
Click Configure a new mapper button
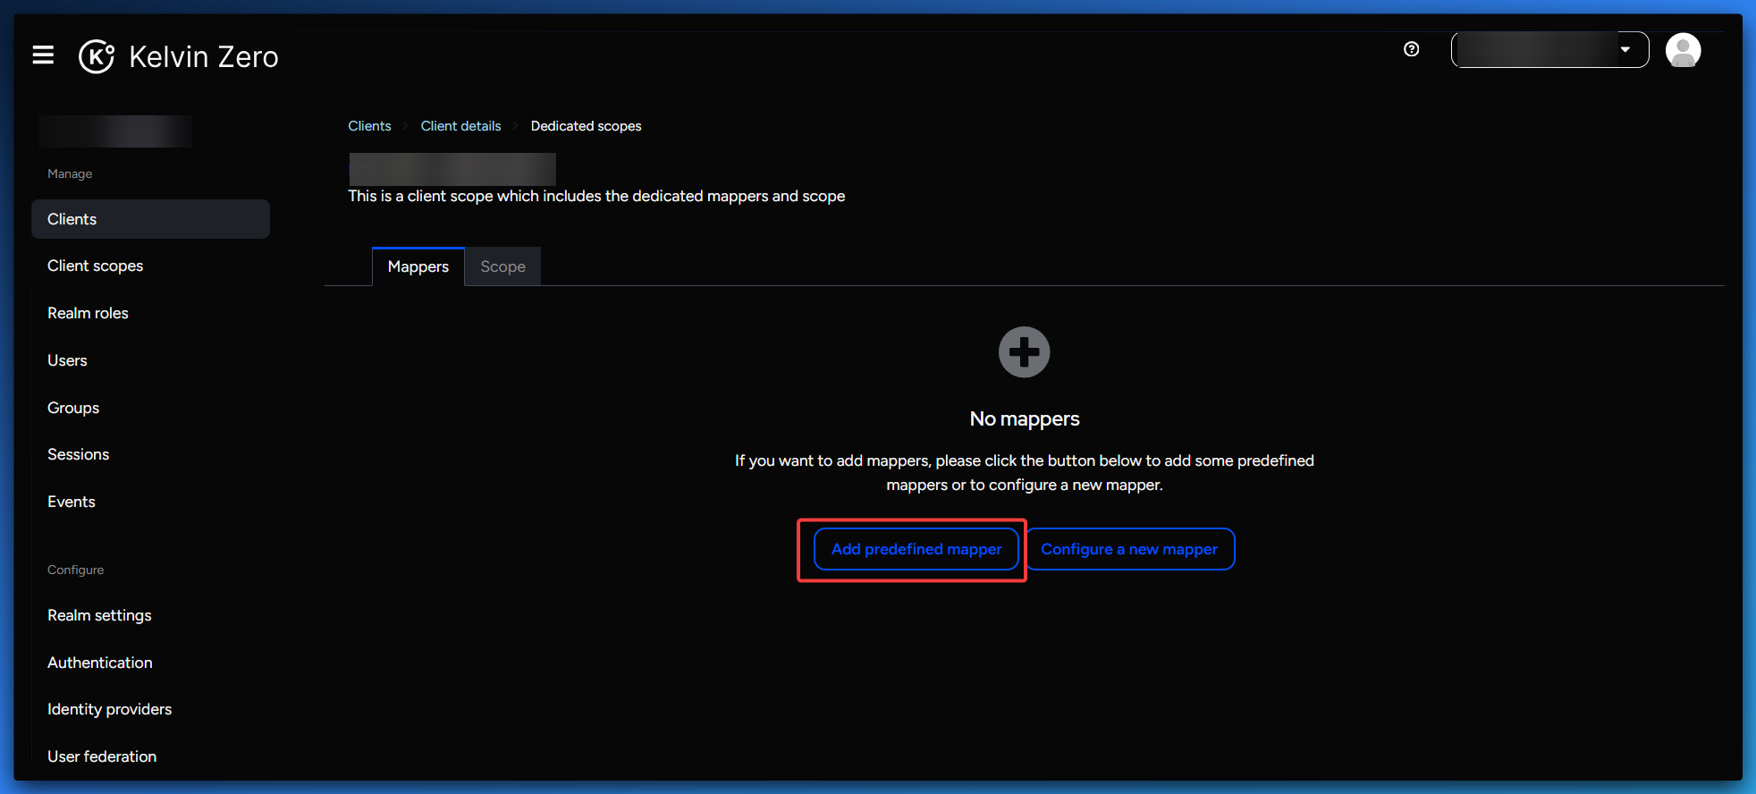coord(1129,549)
